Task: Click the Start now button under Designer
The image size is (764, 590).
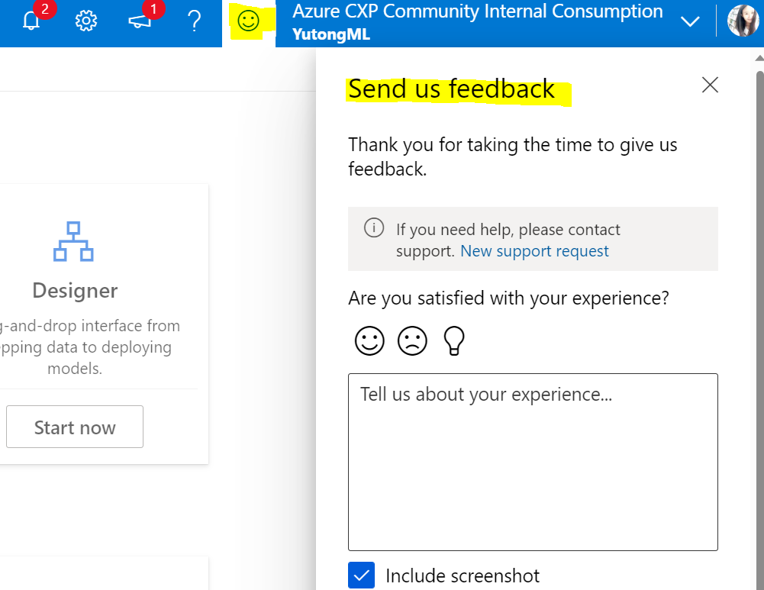Action: tap(74, 427)
